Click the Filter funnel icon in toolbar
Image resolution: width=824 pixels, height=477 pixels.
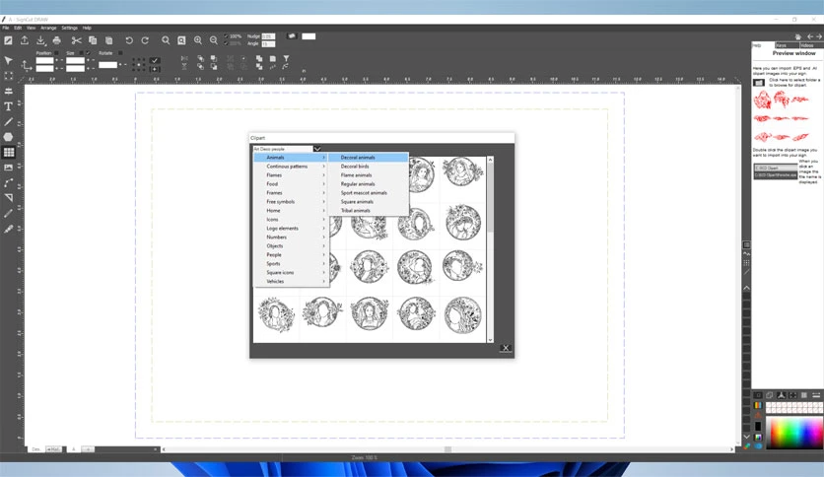pyautogui.click(x=287, y=58)
